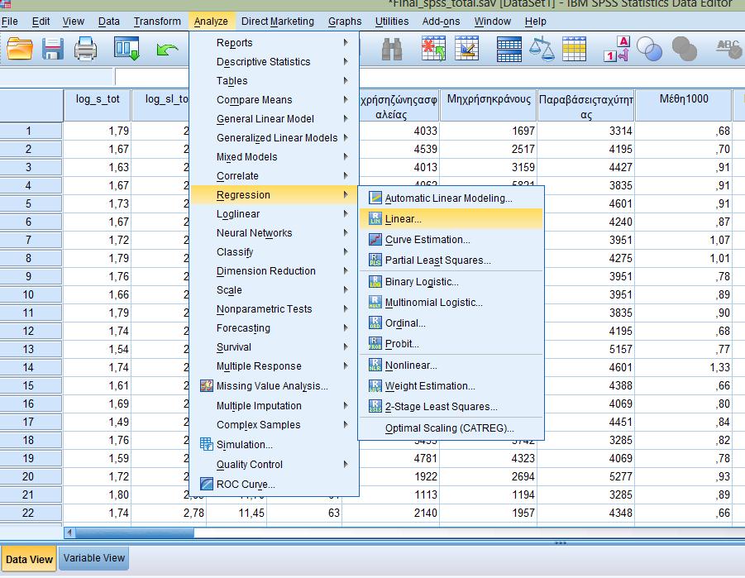
Task: Open the Graphs menu
Action: point(345,21)
